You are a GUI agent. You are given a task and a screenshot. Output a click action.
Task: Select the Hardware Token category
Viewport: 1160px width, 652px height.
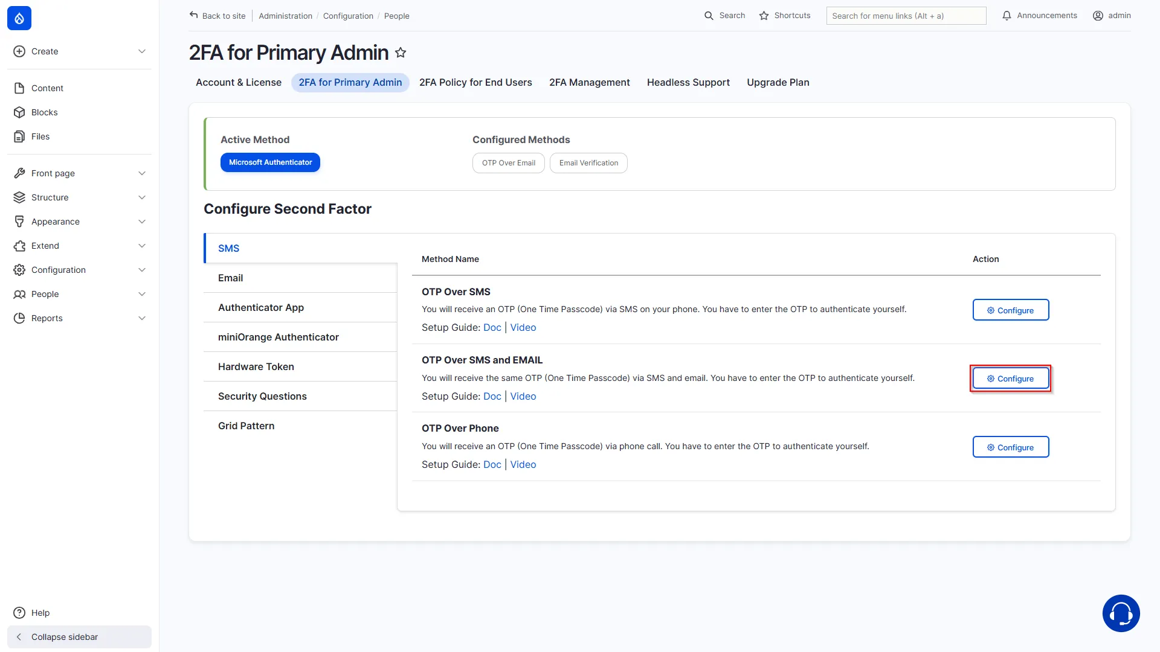[301, 366]
